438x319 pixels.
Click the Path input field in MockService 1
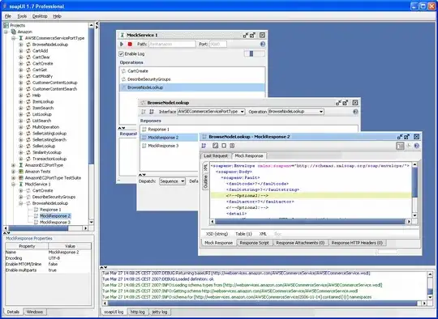tap(172, 44)
